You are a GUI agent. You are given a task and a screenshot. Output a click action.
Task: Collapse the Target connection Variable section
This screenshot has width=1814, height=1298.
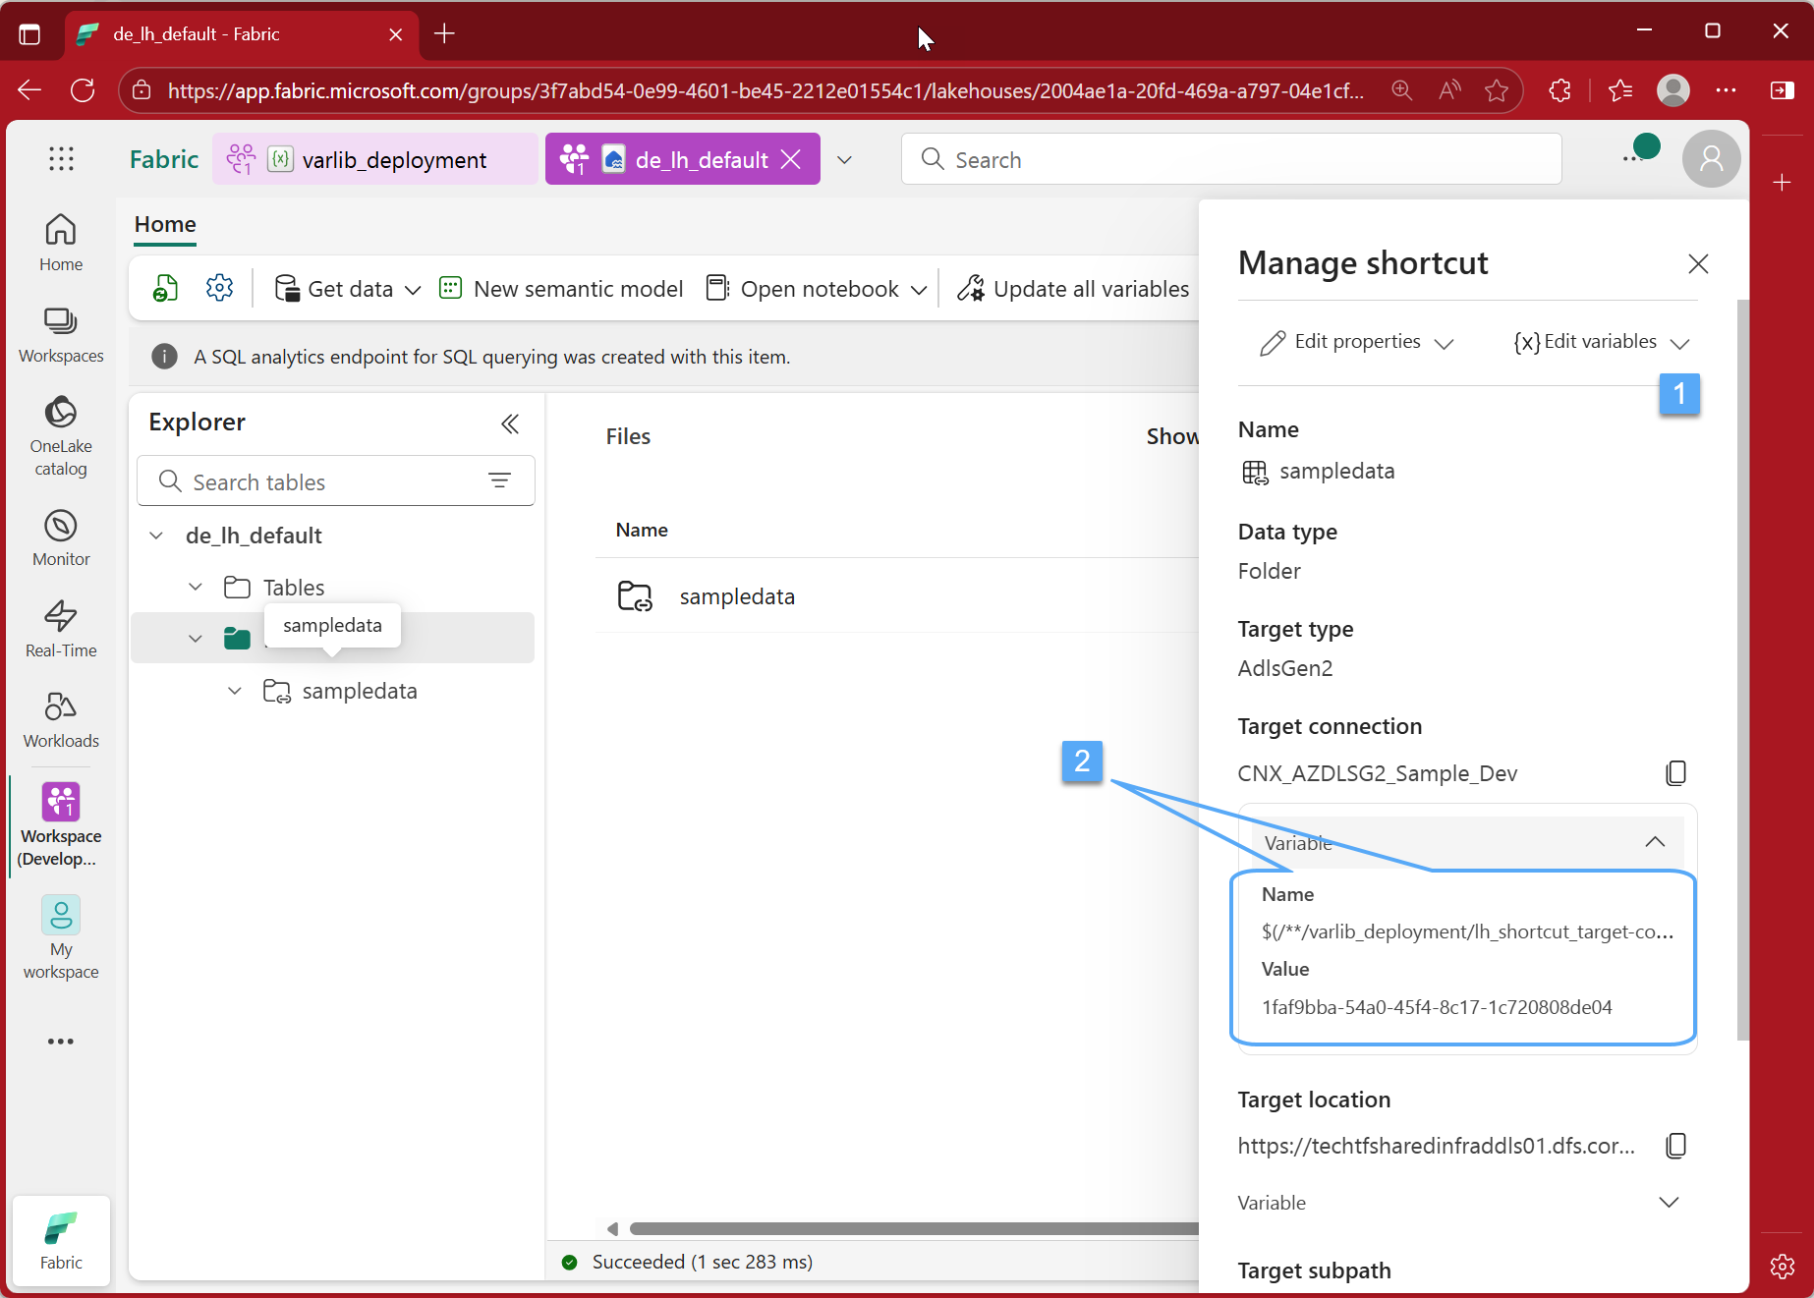(1654, 842)
